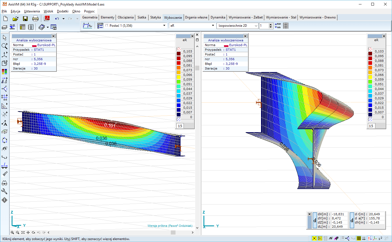392x242 pixels.
Task: Click the scale factor input field showing 1
Action: click(264, 26)
